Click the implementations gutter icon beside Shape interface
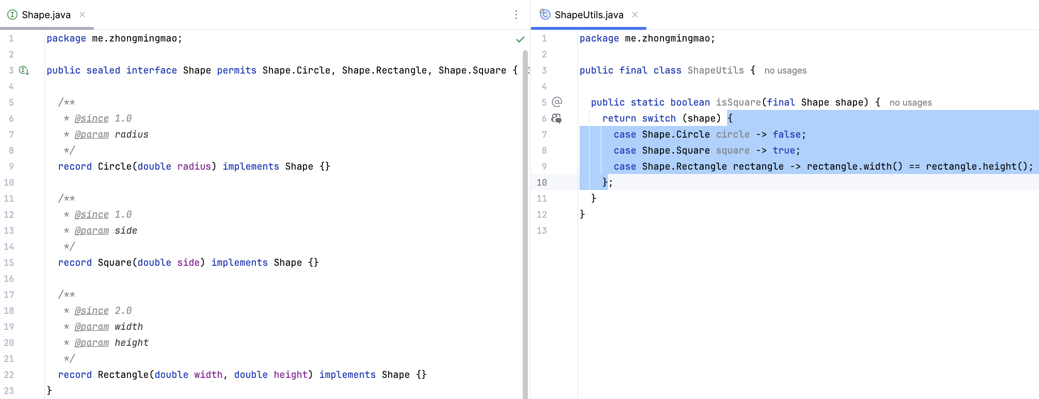This screenshot has height=399, width=1039. (x=24, y=71)
